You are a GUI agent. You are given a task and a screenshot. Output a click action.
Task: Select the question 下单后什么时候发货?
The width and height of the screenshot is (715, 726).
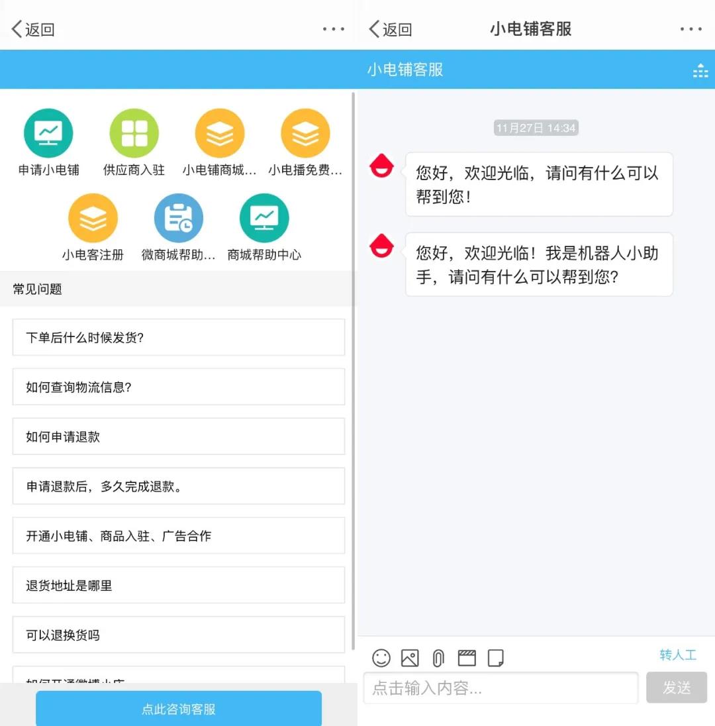click(179, 337)
